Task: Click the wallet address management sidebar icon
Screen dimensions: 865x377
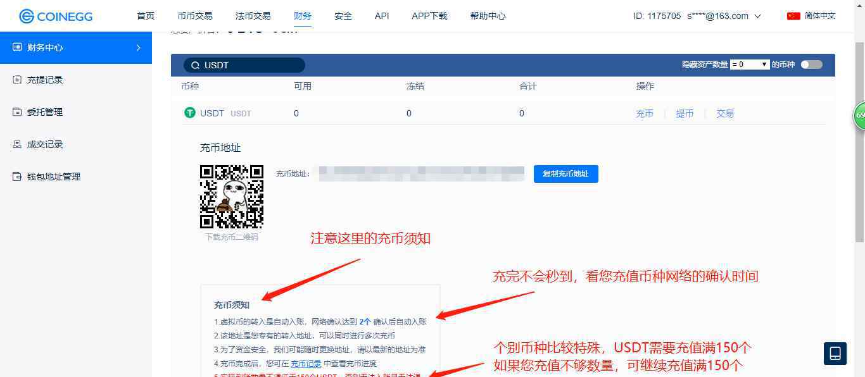Action: (x=17, y=176)
